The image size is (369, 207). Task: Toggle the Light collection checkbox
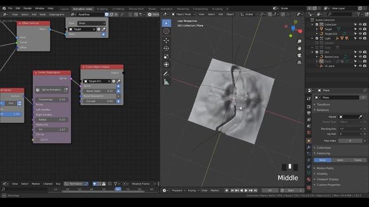click(x=317, y=39)
